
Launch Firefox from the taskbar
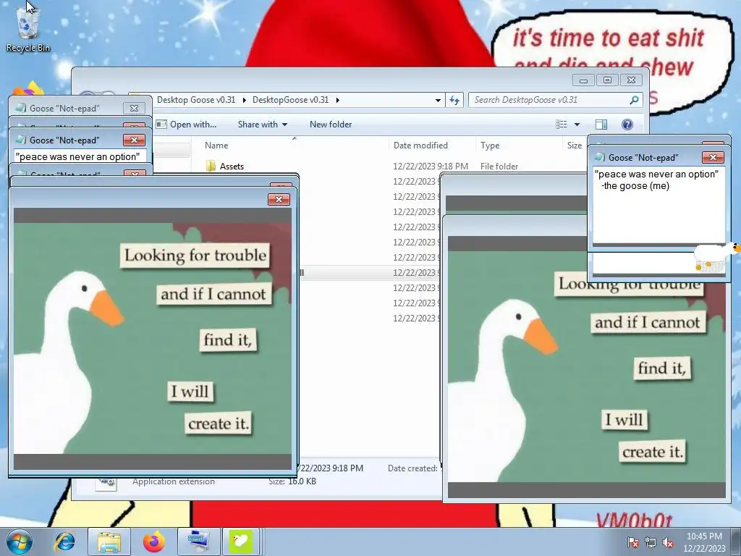pyautogui.click(x=154, y=542)
